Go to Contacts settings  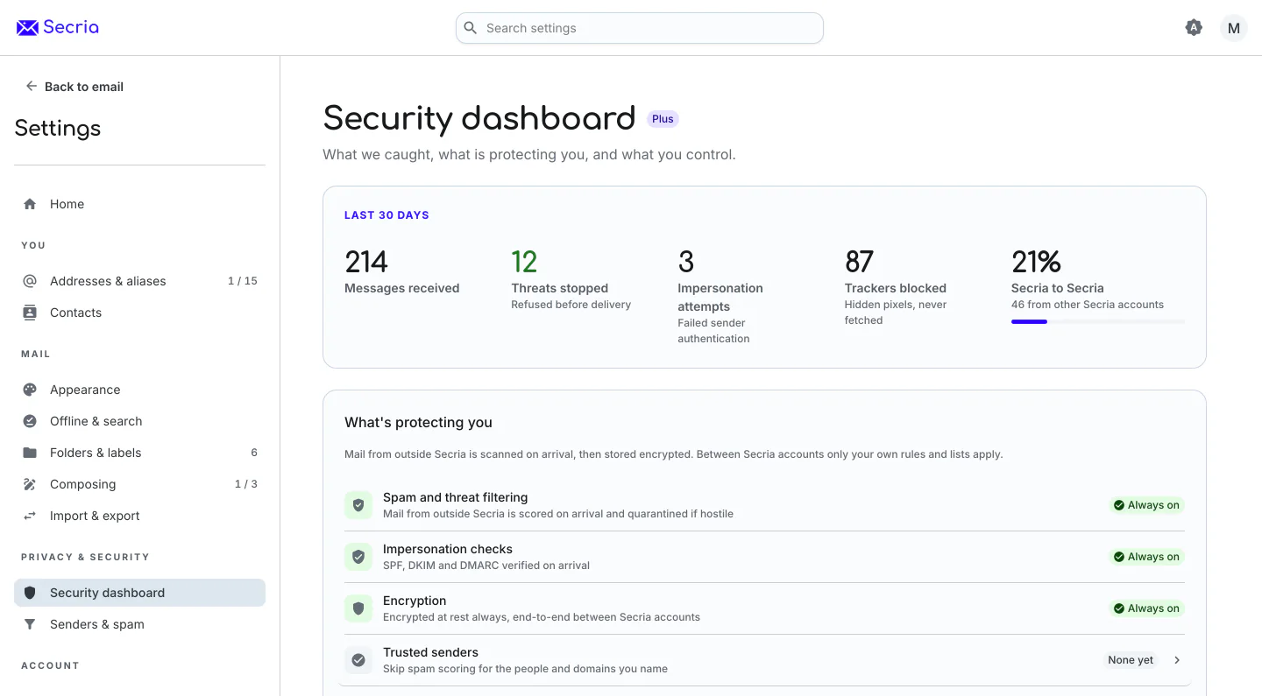(140, 313)
